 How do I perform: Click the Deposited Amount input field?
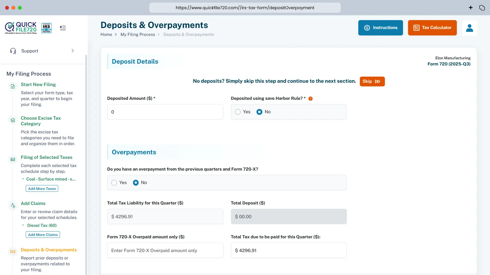pyautogui.click(x=165, y=112)
